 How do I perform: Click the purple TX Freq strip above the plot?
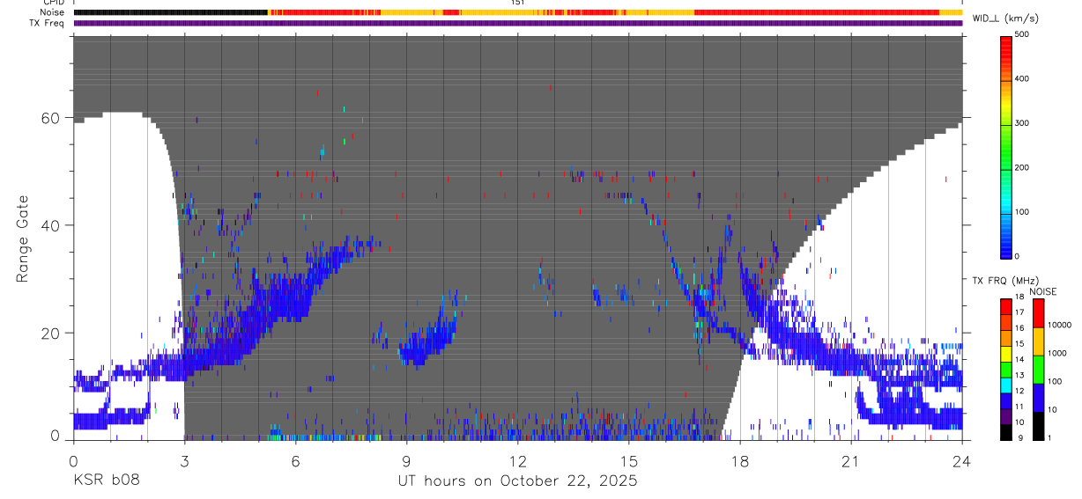(518, 23)
